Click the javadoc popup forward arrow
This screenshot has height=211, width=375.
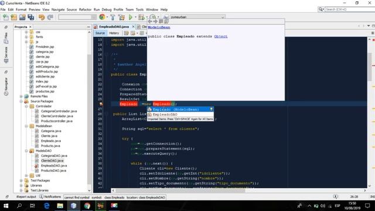pos(155,22)
